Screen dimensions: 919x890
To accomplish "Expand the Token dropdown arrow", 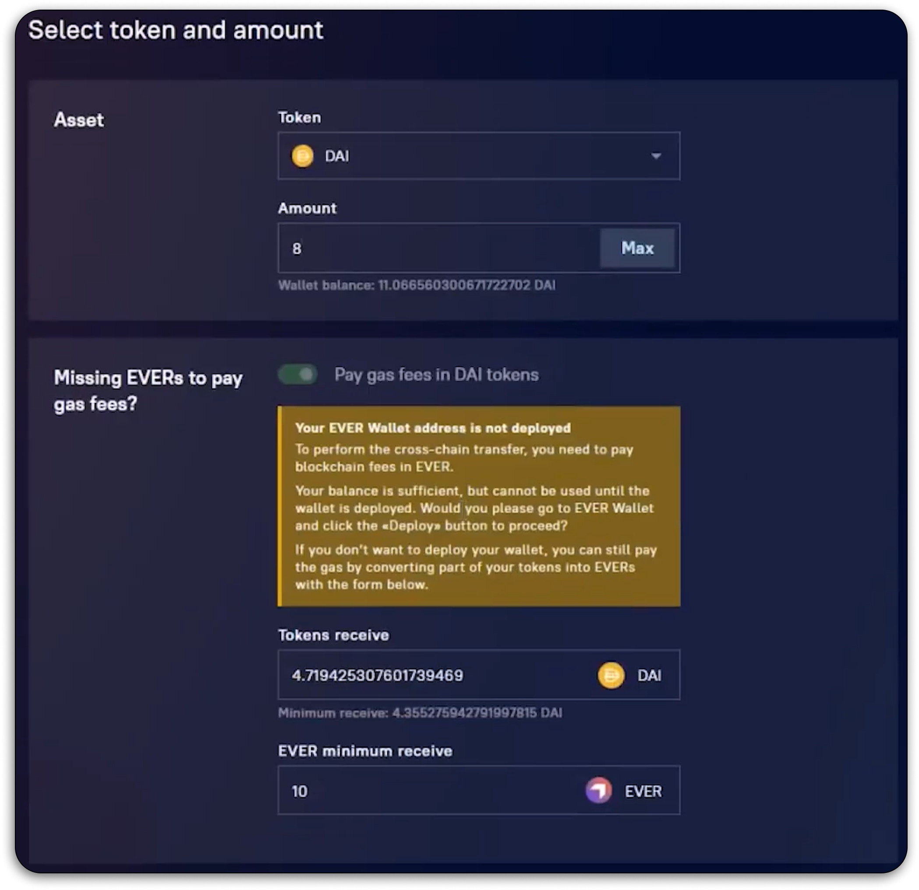I will point(656,155).
